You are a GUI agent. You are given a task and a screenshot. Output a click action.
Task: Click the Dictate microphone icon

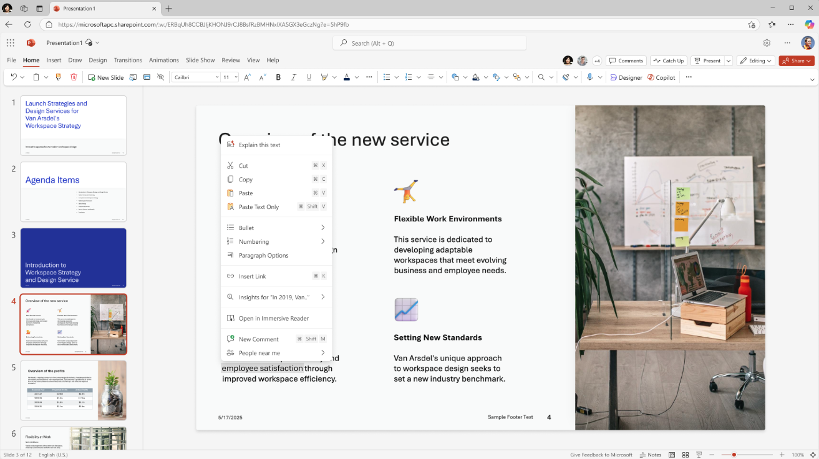point(589,77)
